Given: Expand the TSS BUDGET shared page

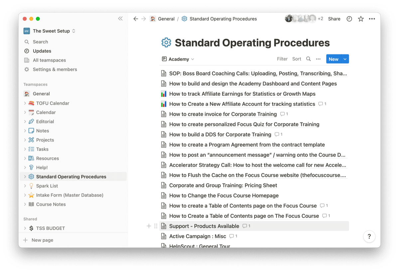Looking at the screenshot, I should pos(25,228).
